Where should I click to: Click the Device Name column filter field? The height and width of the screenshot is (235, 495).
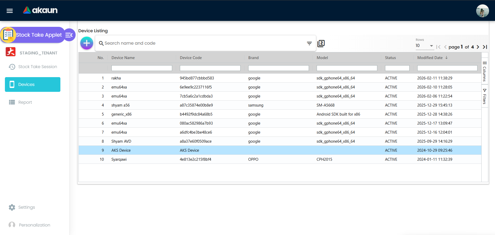141,68
